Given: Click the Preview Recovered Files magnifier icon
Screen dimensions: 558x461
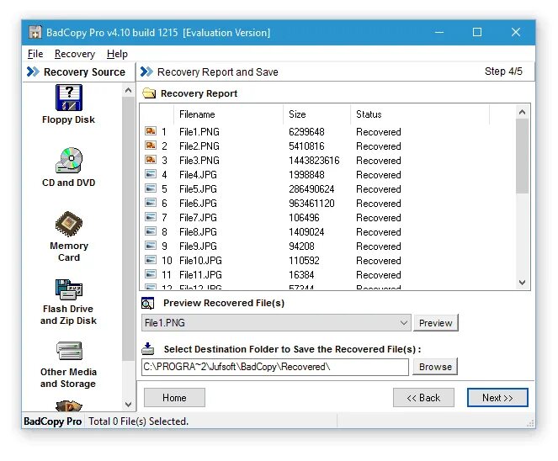Looking at the screenshot, I should click(x=147, y=303).
